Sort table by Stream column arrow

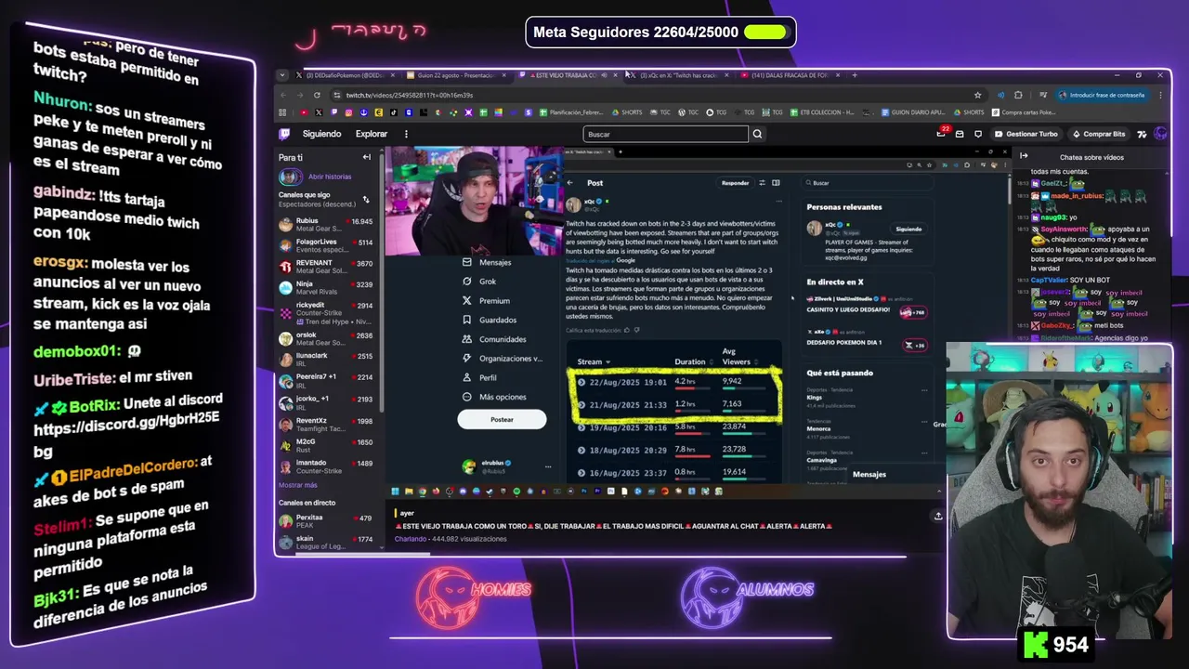click(x=608, y=362)
